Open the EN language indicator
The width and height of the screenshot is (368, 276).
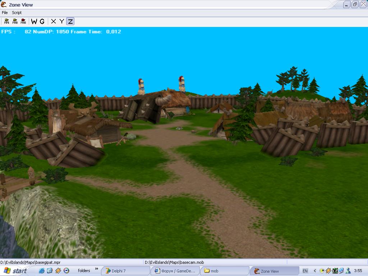pyautogui.click(x=305, y=271)
